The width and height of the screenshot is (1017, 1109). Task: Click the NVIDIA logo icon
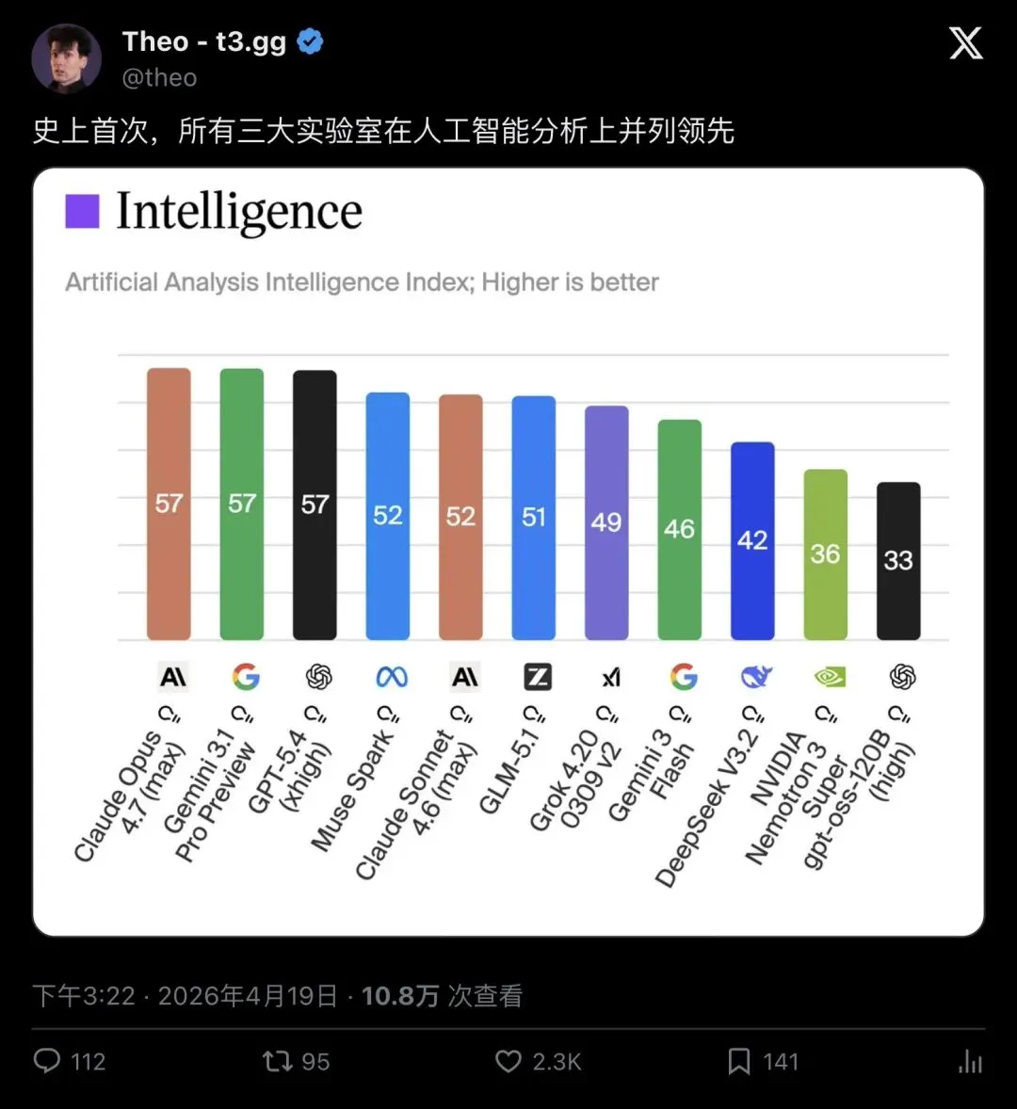[830, 677]
